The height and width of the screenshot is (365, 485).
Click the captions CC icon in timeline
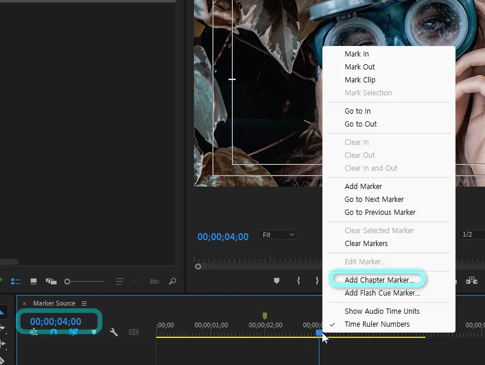[134, 333]
